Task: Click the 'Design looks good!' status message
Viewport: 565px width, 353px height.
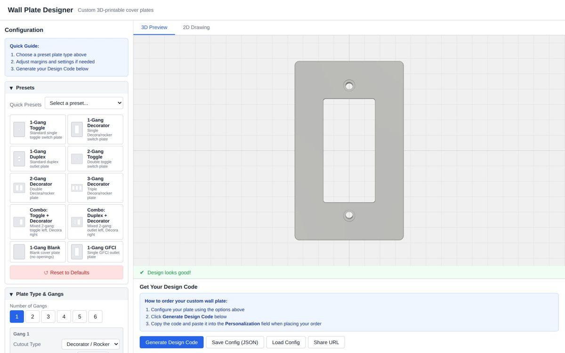Action: coord(169,273)
